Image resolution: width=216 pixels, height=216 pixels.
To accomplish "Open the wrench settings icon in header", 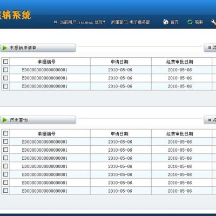I will (213, 22).
